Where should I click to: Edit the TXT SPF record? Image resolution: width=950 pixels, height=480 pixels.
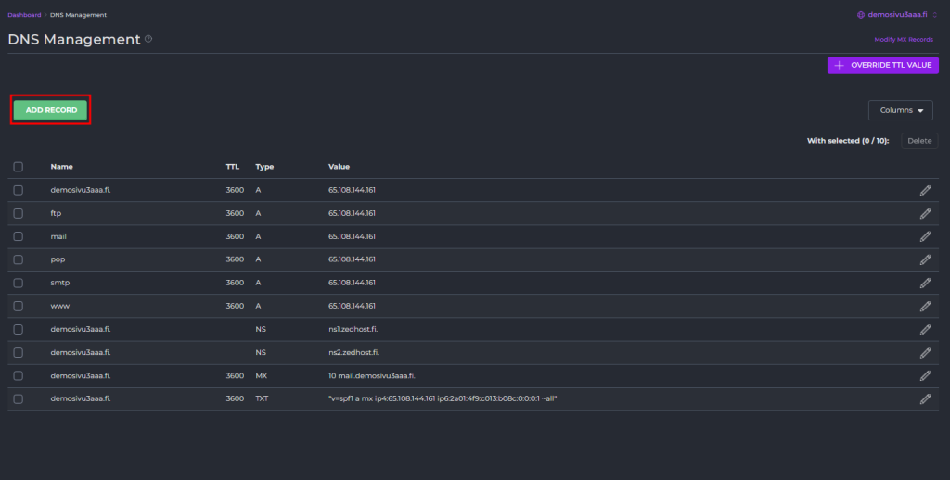coord(925,398)
